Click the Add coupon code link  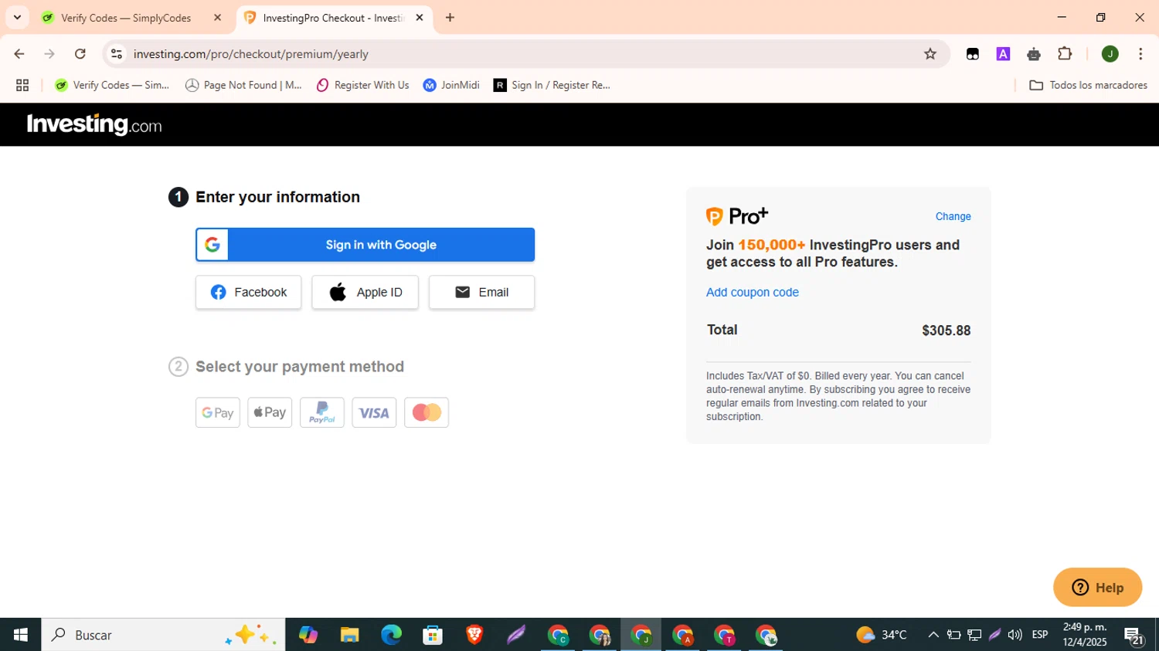(752, 292)
